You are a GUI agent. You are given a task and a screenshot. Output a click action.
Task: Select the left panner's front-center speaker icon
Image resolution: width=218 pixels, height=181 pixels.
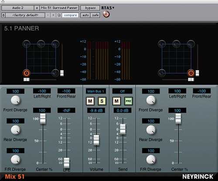coord(41,44)
